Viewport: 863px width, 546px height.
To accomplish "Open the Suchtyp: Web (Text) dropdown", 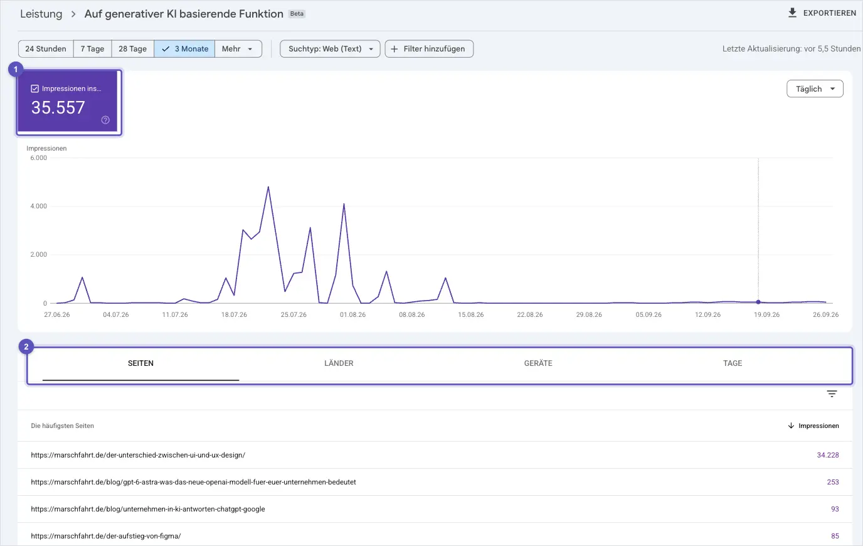I will (330, 49).
